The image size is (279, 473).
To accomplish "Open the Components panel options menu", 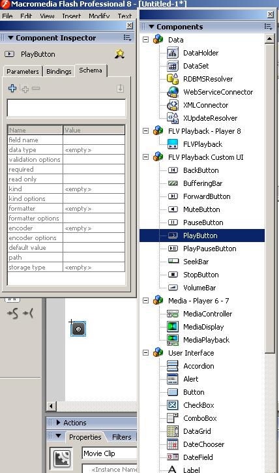I will [x=268, y=27].
